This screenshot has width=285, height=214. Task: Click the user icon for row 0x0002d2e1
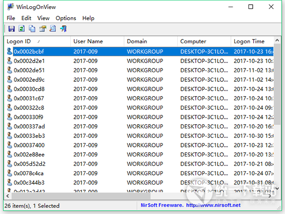pyautogui.click(x=9, y=61)
